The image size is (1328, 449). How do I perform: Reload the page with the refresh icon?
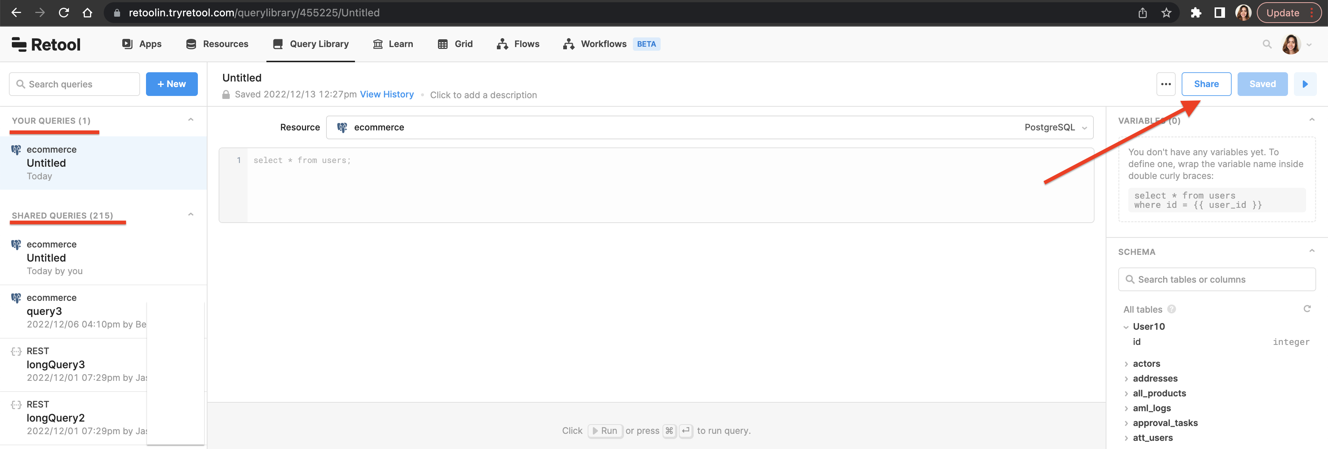tap(63, 12)
